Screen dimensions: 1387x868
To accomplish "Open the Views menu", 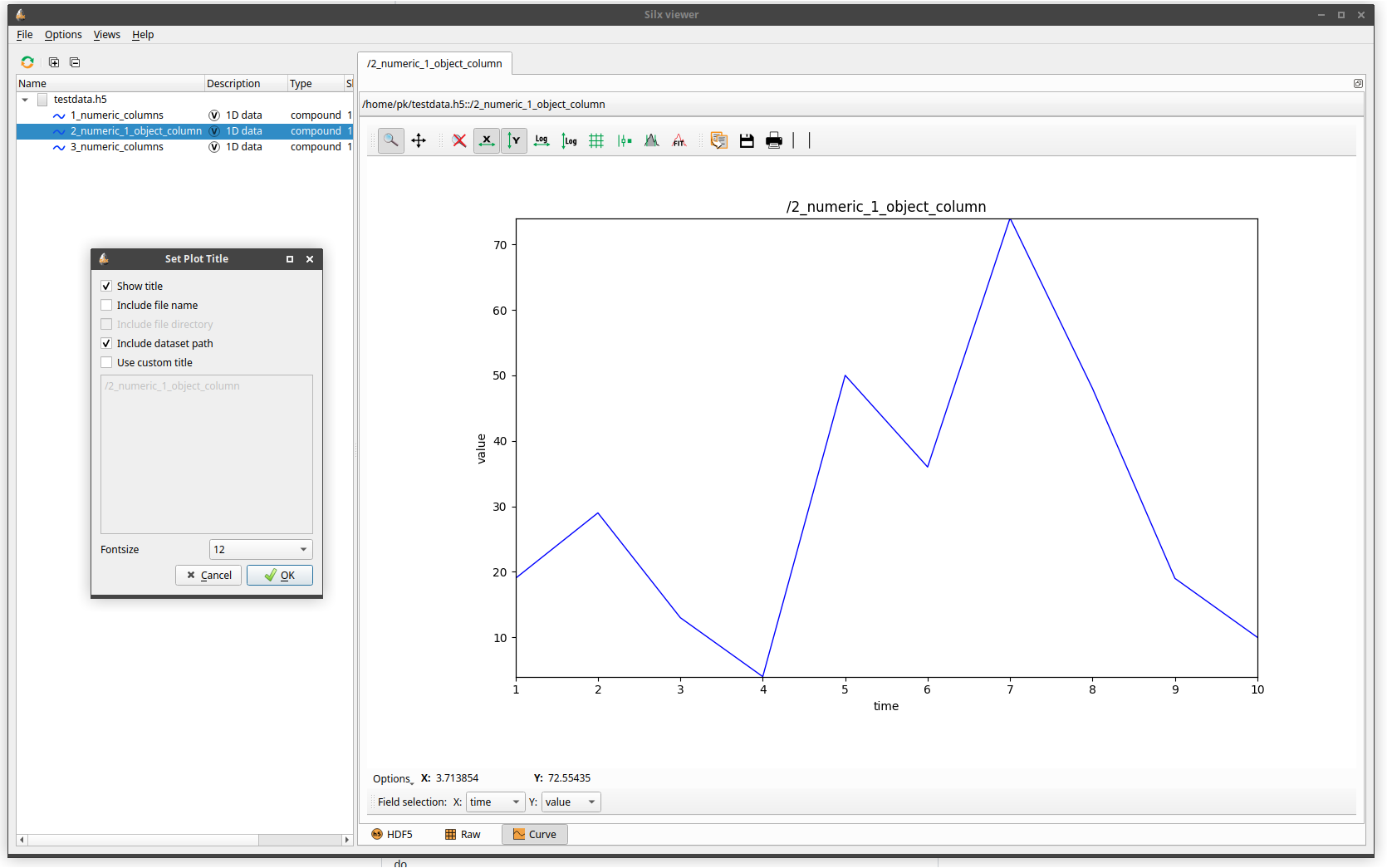I will click(x=106, y=34).
